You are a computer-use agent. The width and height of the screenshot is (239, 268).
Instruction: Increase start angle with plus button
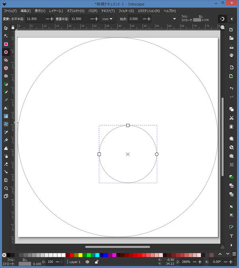(149, 19)
